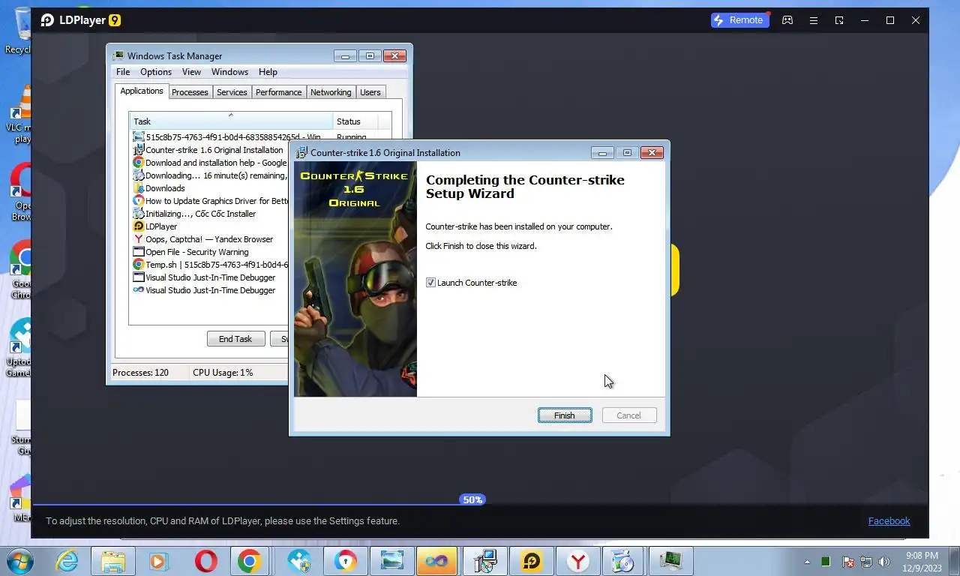The width and height of the screenshot is (960, 576).
Task: Switch to the Services tab
Action: pos(232,92)
